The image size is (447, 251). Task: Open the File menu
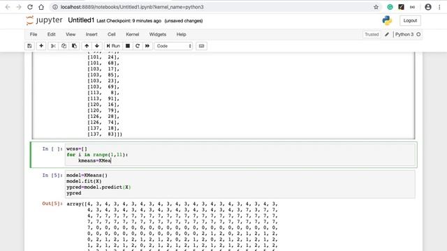point(34,34)
